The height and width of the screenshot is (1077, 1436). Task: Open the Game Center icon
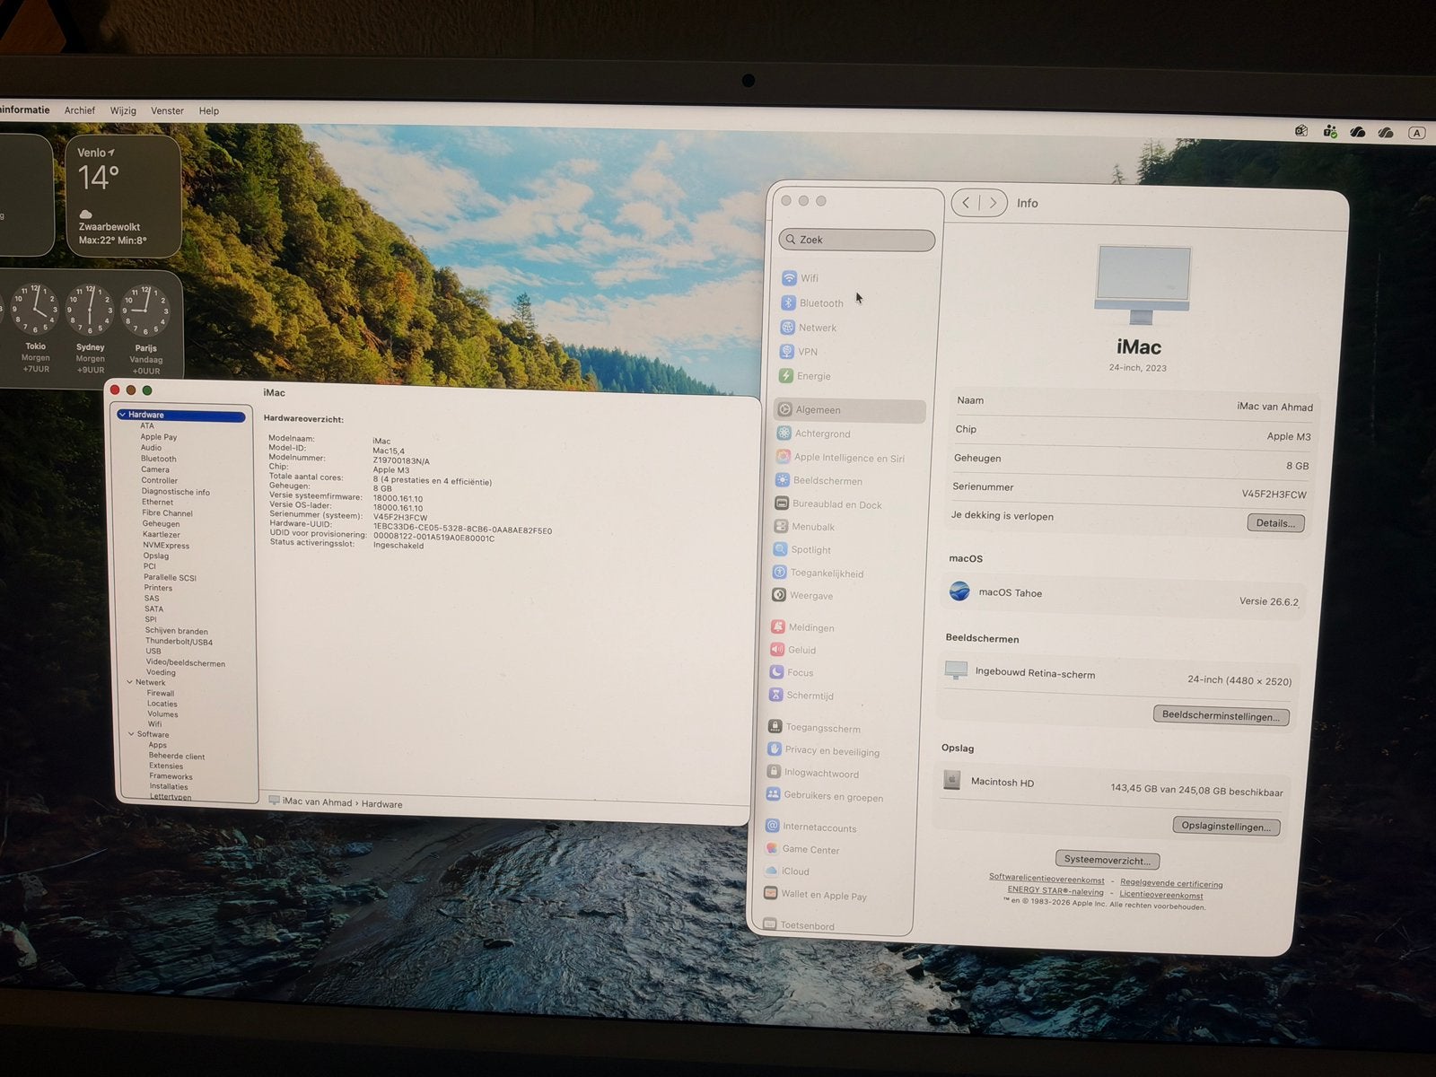(771, 849)
